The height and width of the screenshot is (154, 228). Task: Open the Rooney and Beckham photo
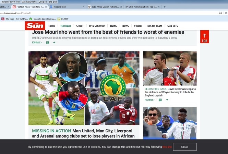pyautogui.click(x=170, y=68)
